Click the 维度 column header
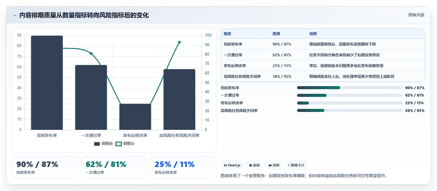Image resolution: width=437 pixels, height=191 pixels. [228, 34]
